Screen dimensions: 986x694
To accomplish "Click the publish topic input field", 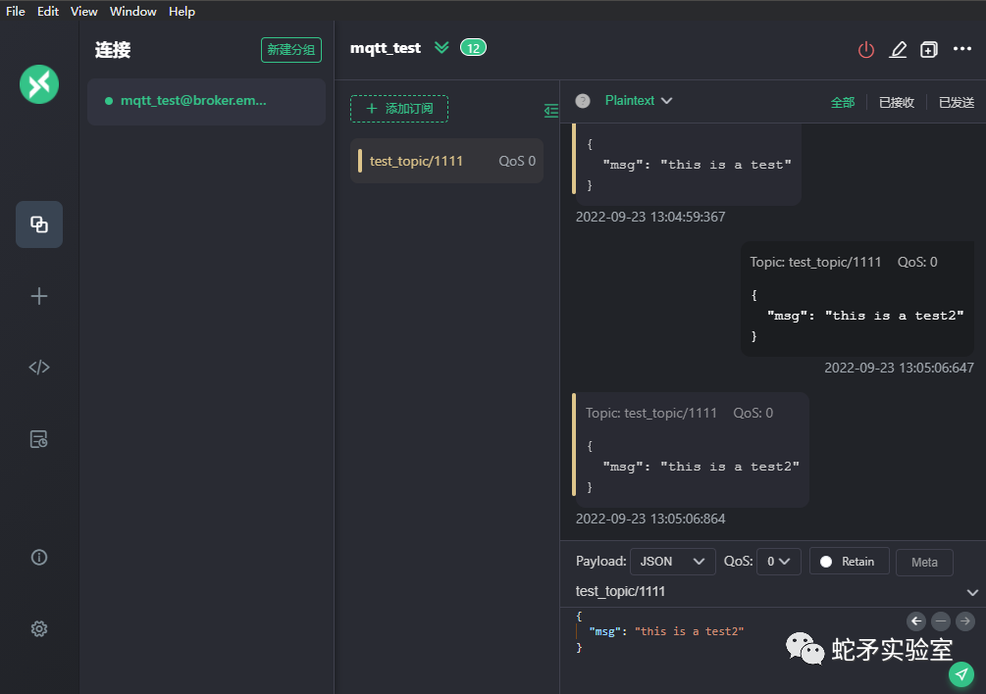I will (x=765, y=591).
